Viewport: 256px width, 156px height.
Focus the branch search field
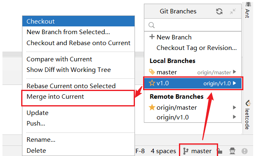pos(193,25)
